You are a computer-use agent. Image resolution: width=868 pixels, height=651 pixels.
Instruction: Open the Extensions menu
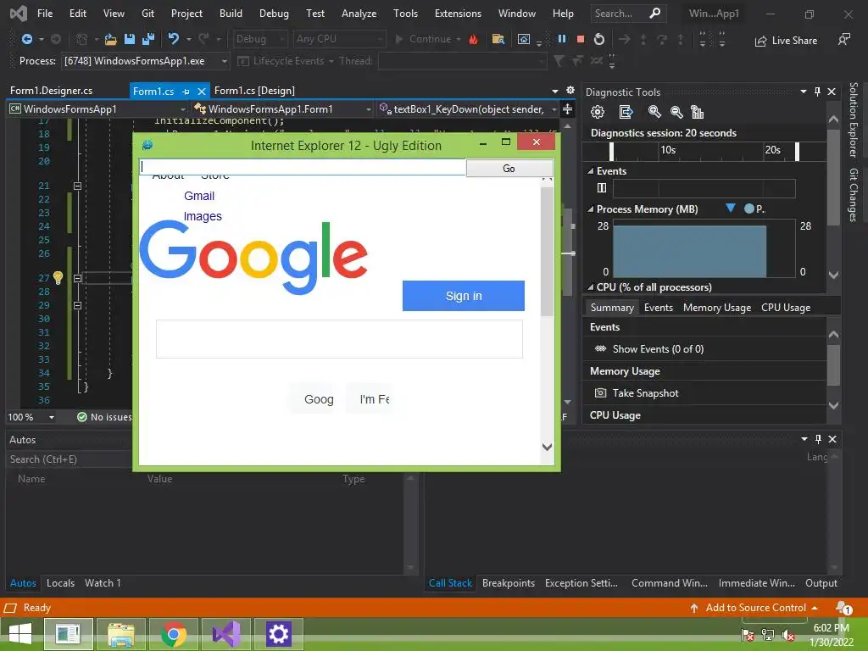point(458,14)
